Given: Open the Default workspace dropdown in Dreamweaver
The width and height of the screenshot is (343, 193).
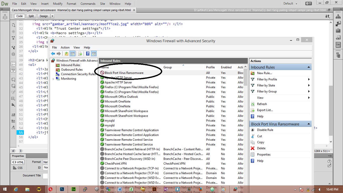Looking at the screenshot, I should [290, 4].
